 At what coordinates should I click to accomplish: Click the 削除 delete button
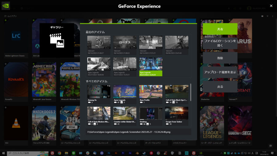point(220,58)
